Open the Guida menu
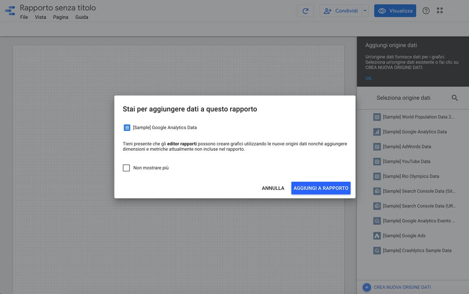This screenshot has width=469, height=294. point(82,17)
